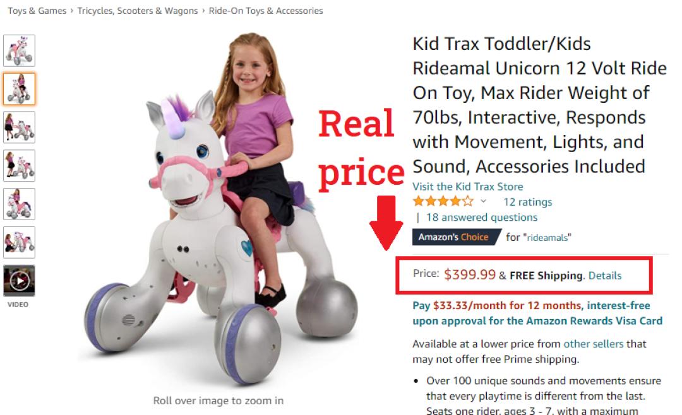The height and width of the screenshot is (415, 682).
Task: Go to Tricycles, Scooters & Wagons breadcrumb
Action: (x=138, y=11)
